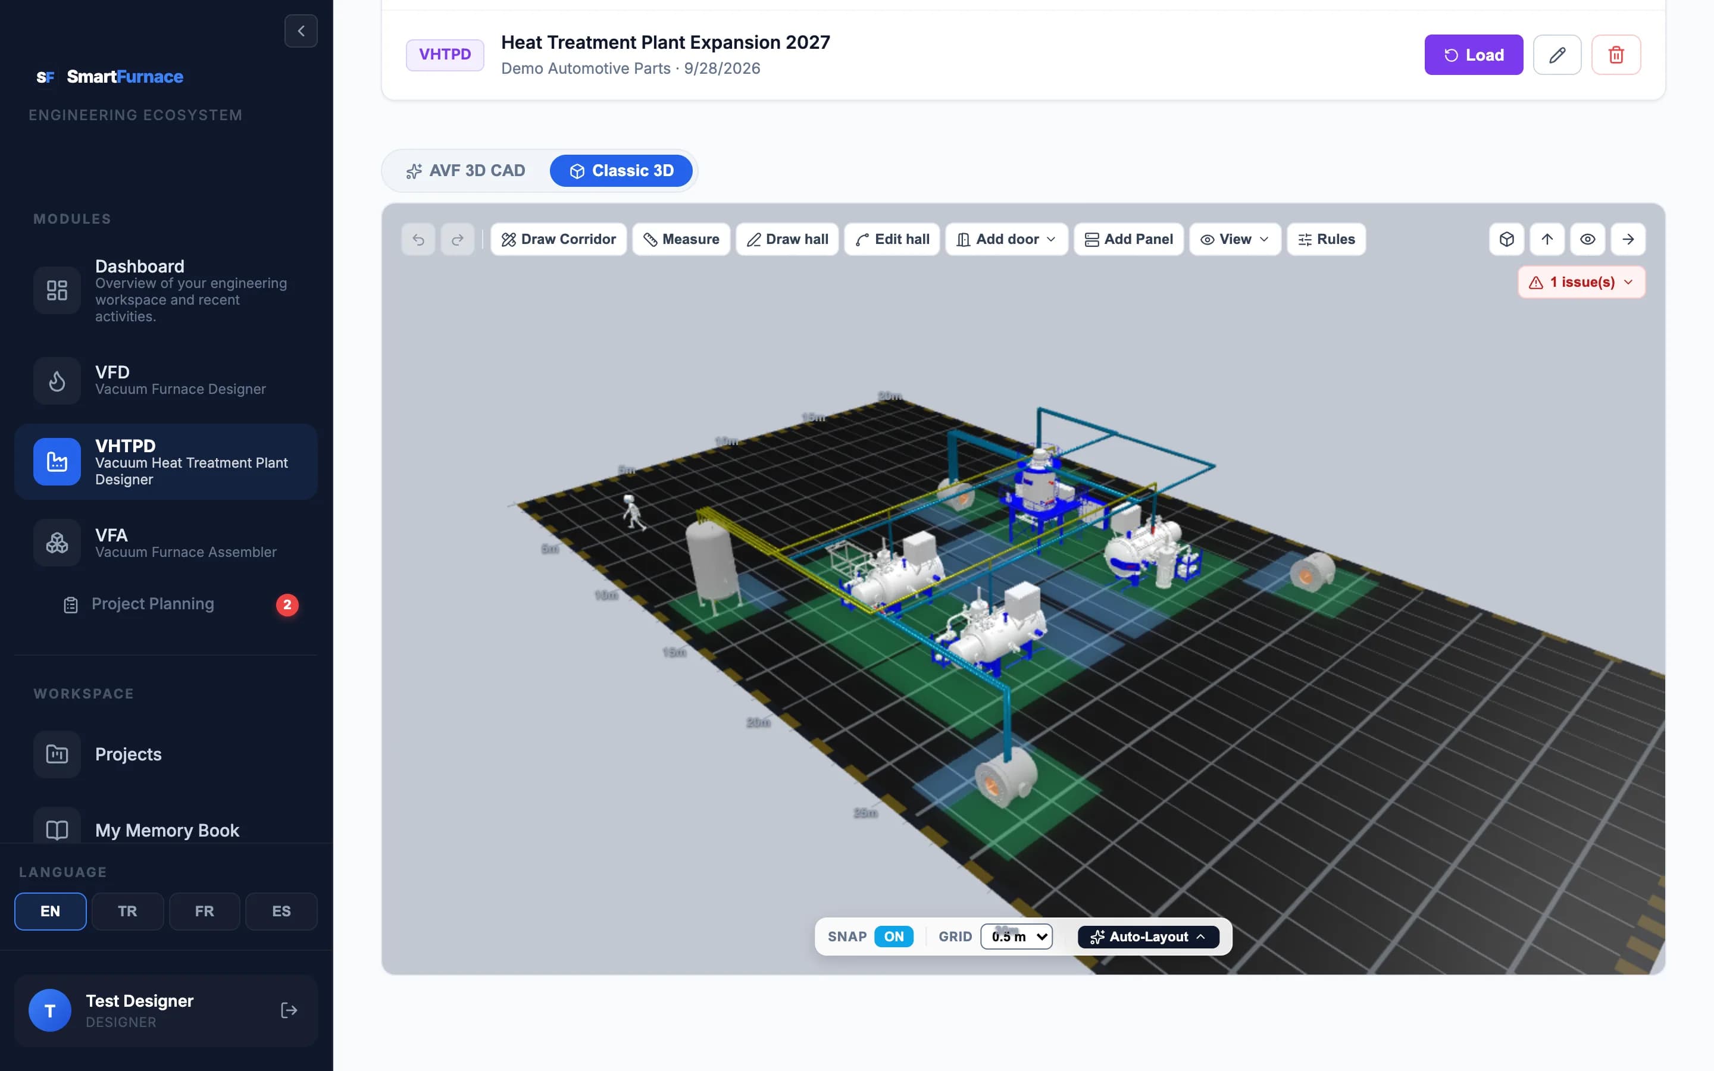Switch to AVF 3D CAD tab

tap(466, 171)
